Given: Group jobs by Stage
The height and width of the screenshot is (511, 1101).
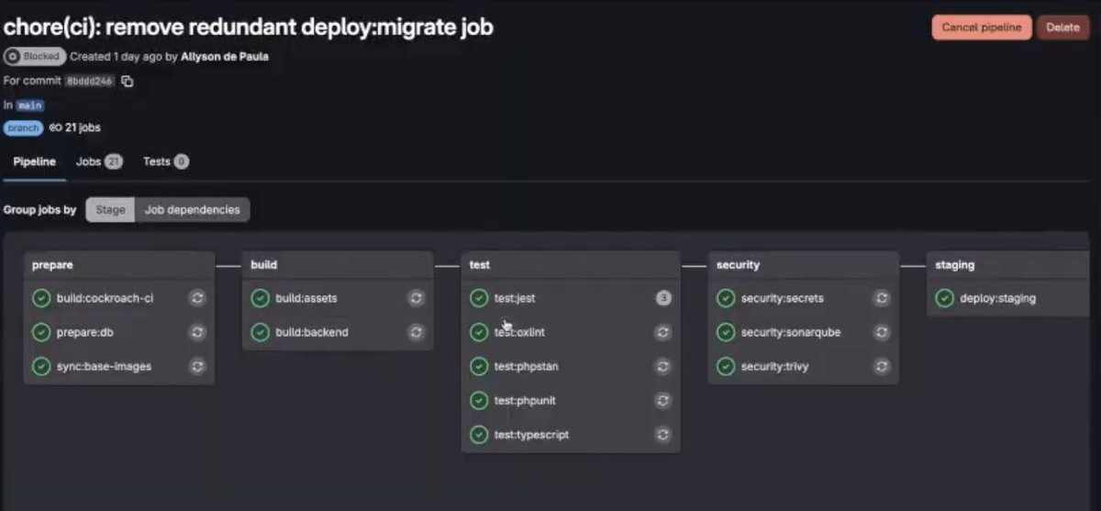Looking at the screenshot, I should coord(110,210).
